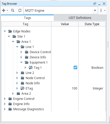Collapse the Edge Nodes folder
This screenshot has width=110, height=124.
(5, 31)
